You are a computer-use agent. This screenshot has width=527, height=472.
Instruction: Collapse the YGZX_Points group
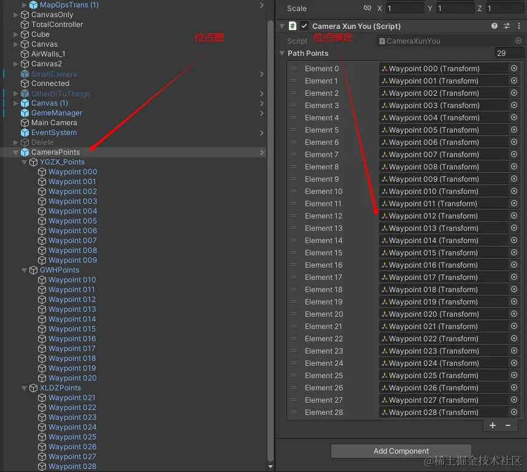(x=24, y=162)
